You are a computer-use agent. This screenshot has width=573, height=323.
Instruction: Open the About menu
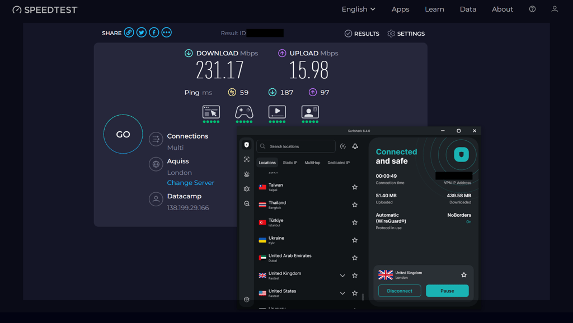502,9
